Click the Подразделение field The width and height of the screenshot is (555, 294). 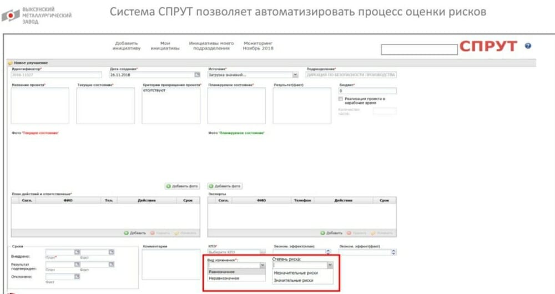coord(351,75)
